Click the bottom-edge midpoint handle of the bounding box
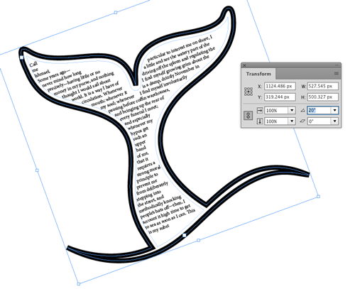The image size is (355, 289). (x=199, y=240)
